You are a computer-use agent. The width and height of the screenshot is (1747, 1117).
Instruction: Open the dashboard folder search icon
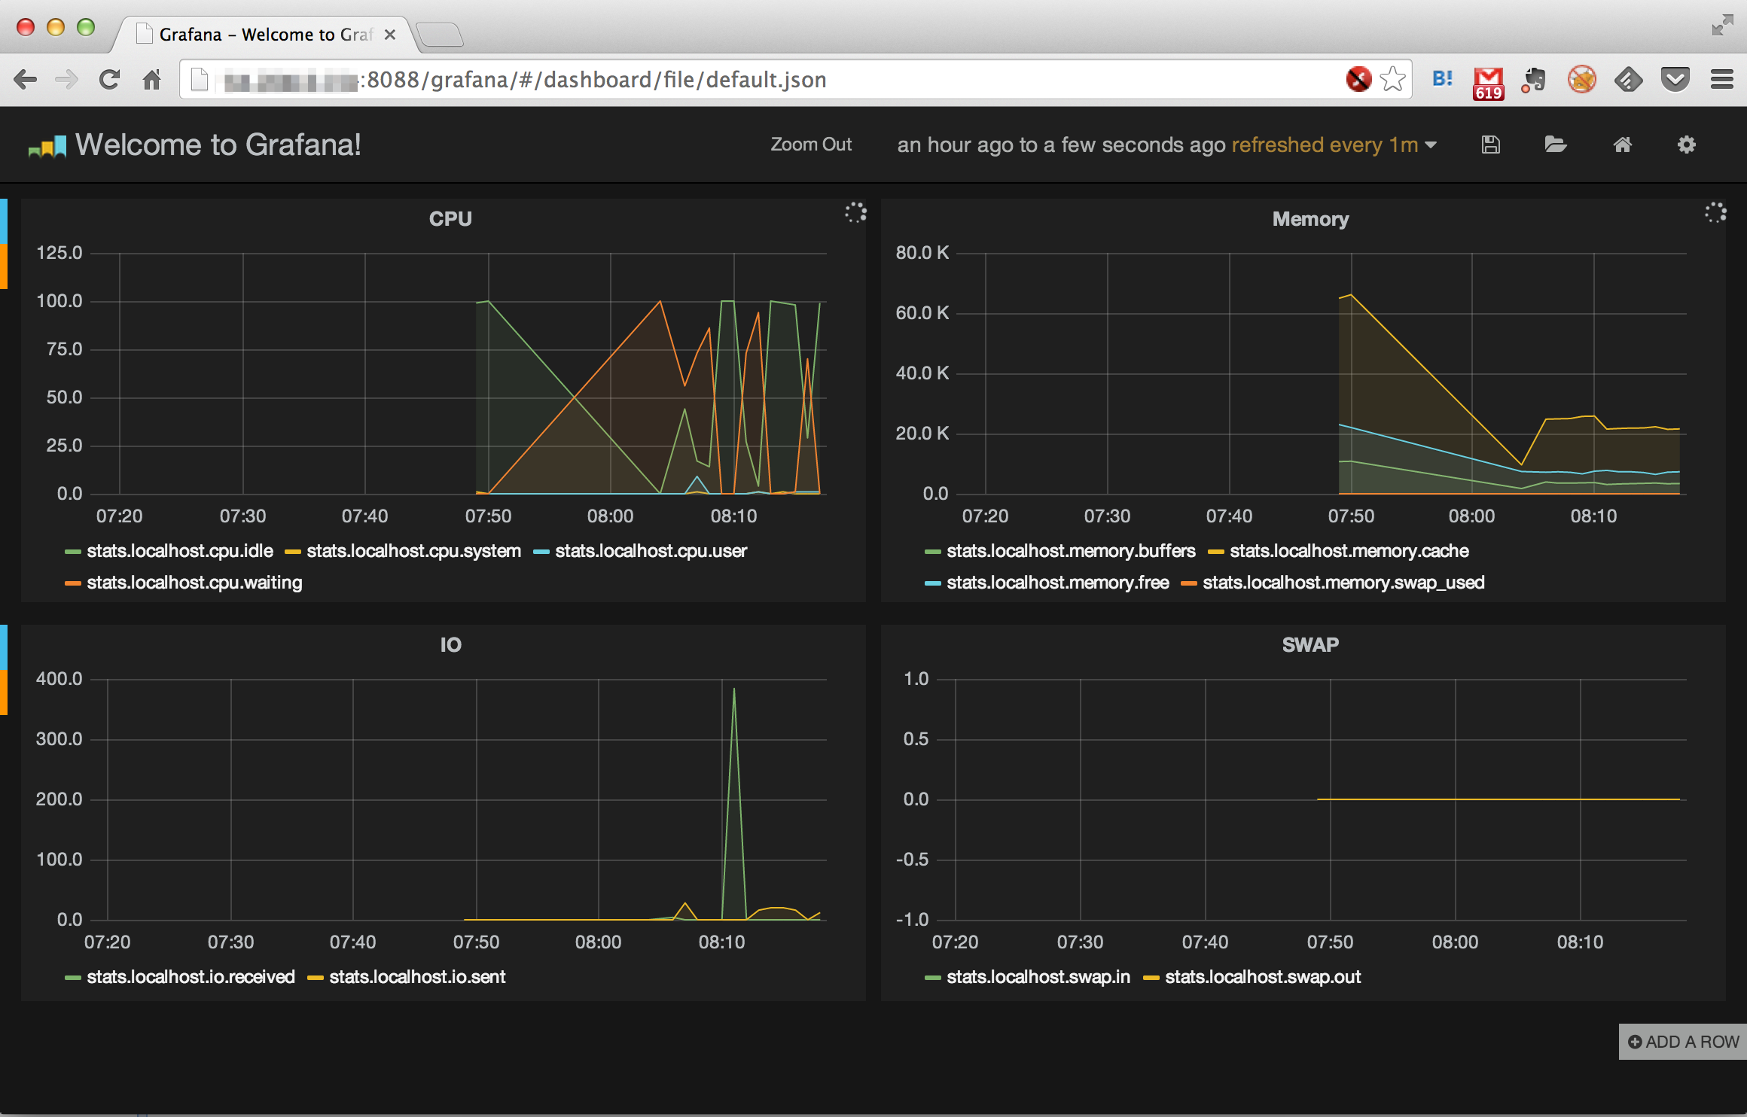click(x=1555, y=145)
